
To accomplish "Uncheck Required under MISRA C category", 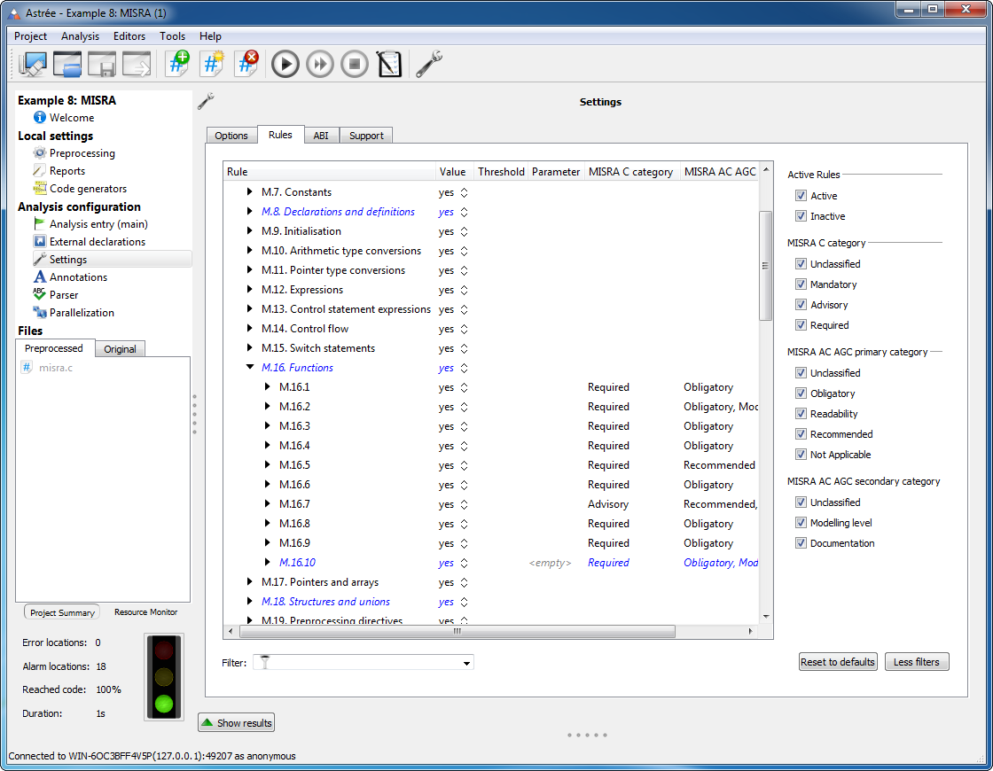I will coord(801,324).
